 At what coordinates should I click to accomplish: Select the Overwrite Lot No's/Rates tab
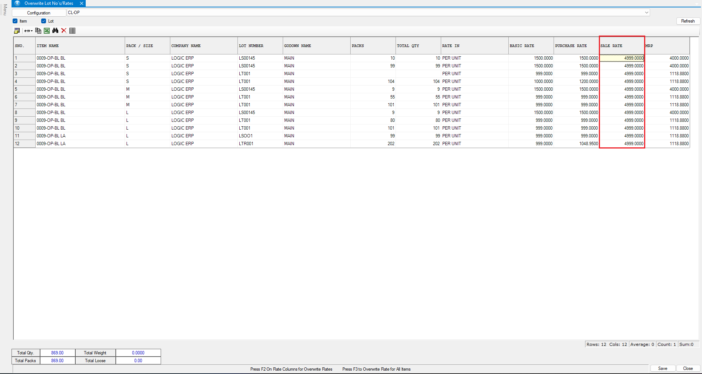[49, 3]
